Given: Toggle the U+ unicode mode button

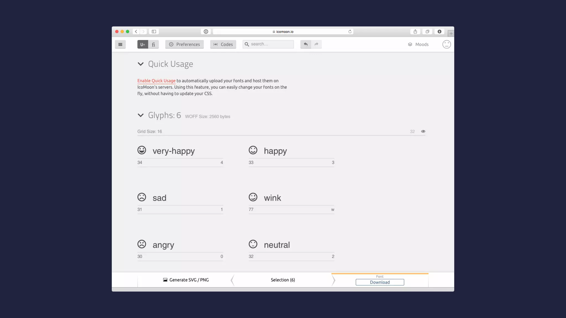Looking at the screenshot, I should tap(143, 44).
